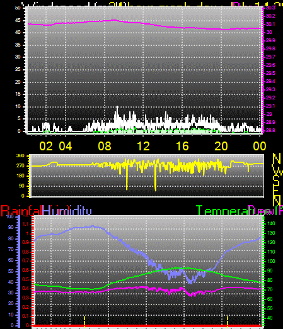Click the 1.1 value on red rainfall axis
Screen dimensions: 283x329
point(26,225)
